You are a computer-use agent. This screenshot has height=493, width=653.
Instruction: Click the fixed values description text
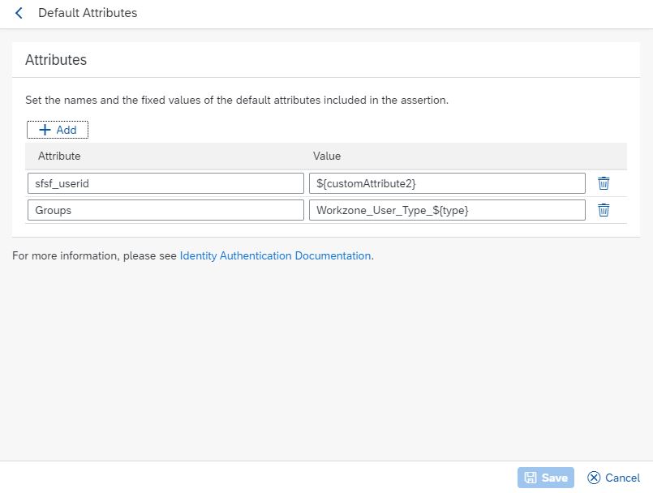click(237, 101)
